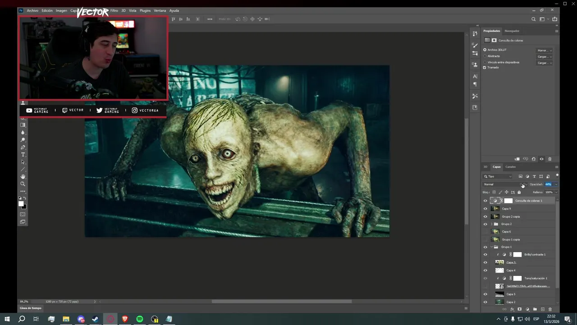Reset adjustment defaults in Properties panel
This screenshot has height=325, width=577.
534,159
